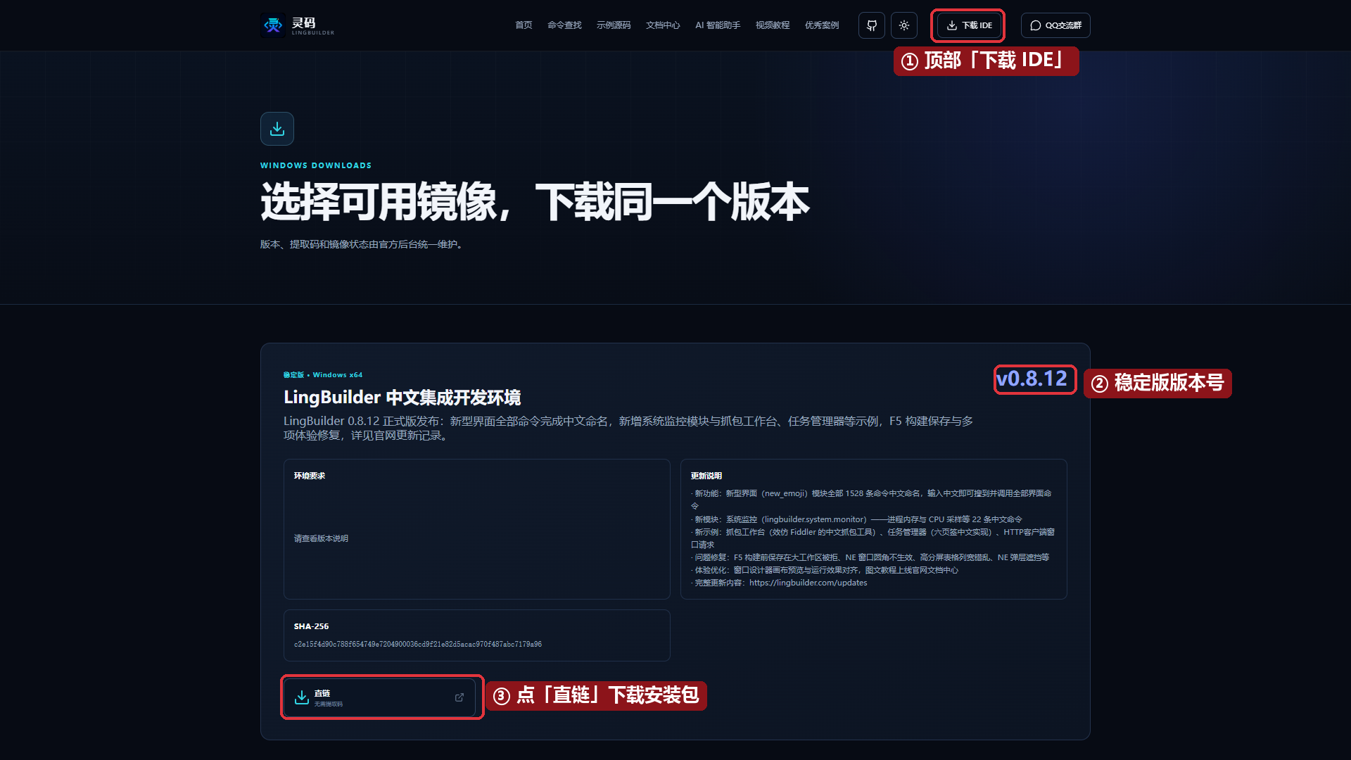Open the QQ交流群 button
Screen dimensions: 1351x760
(x=1055, y=25)
